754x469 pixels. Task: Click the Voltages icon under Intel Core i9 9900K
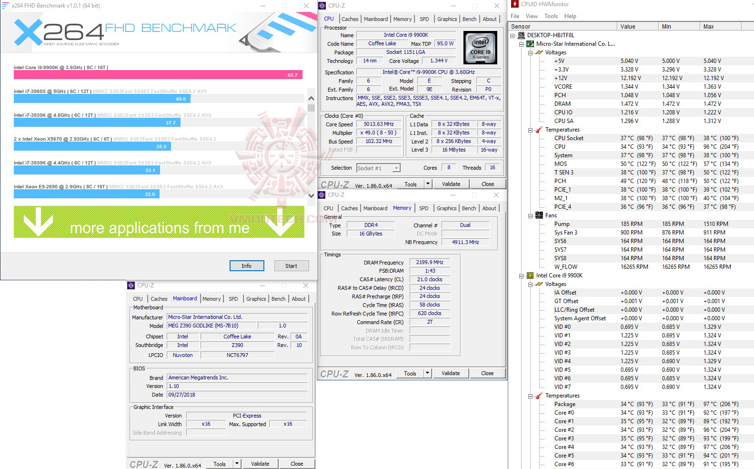[539, 284]
